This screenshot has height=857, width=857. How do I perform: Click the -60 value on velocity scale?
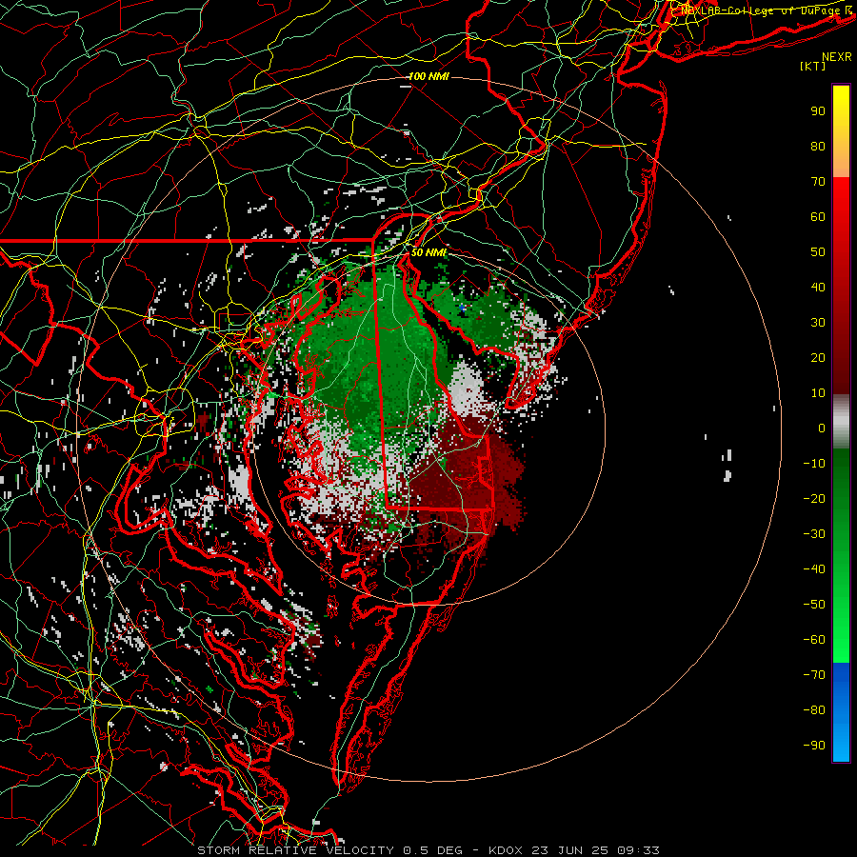coord(814,640)
